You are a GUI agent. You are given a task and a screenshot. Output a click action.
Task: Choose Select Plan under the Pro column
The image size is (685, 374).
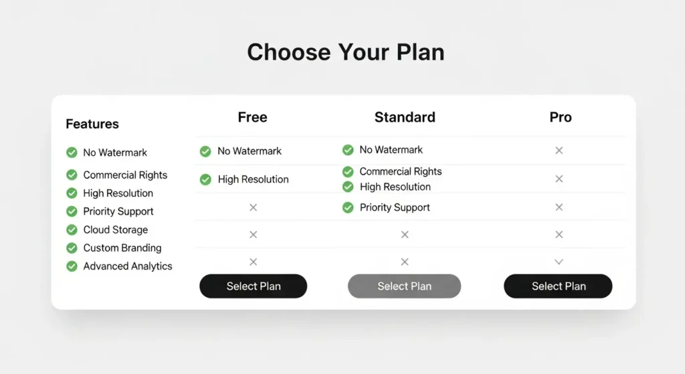(558, 286)
